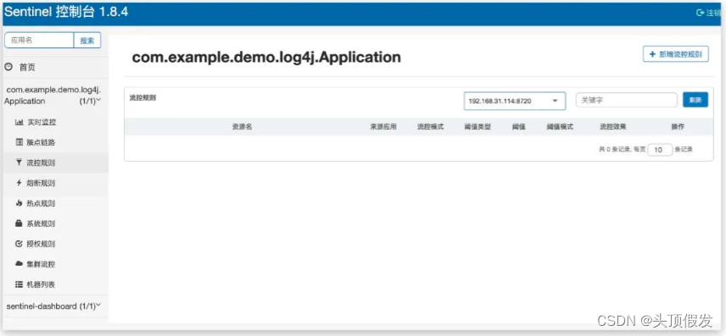Screen dimensions: 726x336
Task: Click the blue 刷新 refresh button
Action: 695,100
